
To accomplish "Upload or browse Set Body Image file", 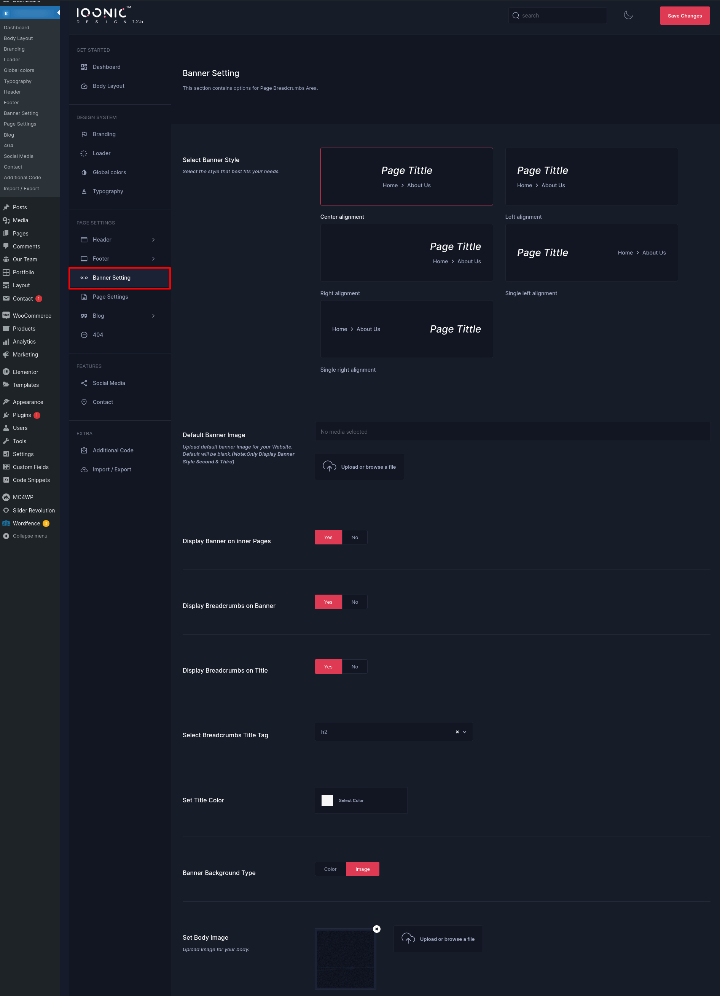I will coord(438,939).
